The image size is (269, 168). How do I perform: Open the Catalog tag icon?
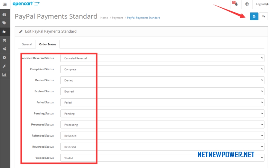tap(4, 23)
